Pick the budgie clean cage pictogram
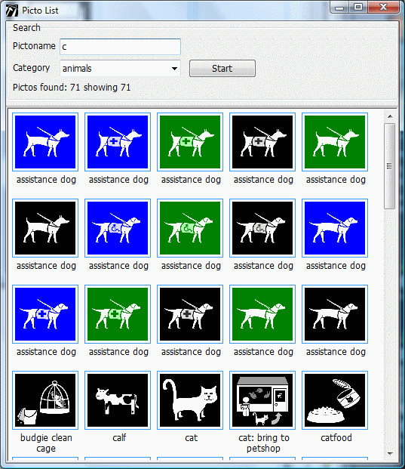The width and height of the screenshot is (405, 469). point(45,400)
